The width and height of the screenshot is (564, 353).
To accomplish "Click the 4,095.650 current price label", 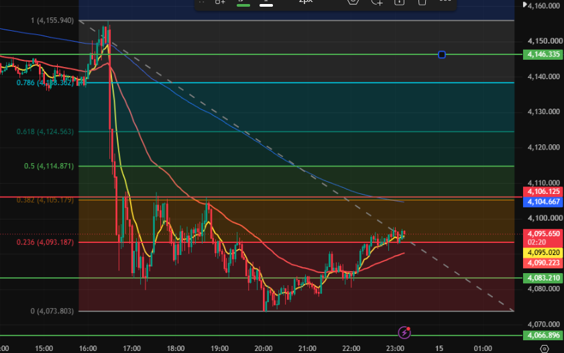I will click(x=543, y=238).
